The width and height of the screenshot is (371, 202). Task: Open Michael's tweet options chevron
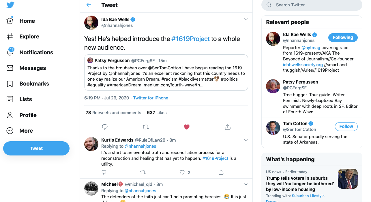pos(246,184)
